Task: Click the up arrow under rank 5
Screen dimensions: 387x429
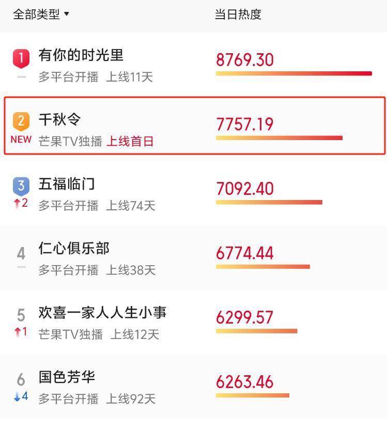Action: [x=18, y=332]
